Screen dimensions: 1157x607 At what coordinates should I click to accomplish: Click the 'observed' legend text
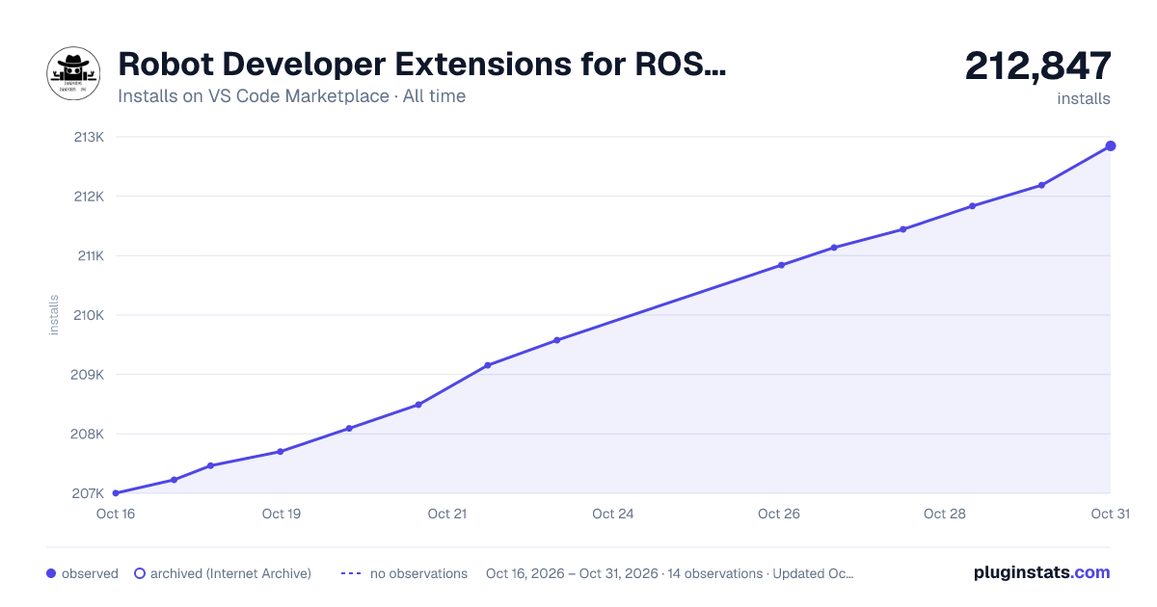coord(90,573)
